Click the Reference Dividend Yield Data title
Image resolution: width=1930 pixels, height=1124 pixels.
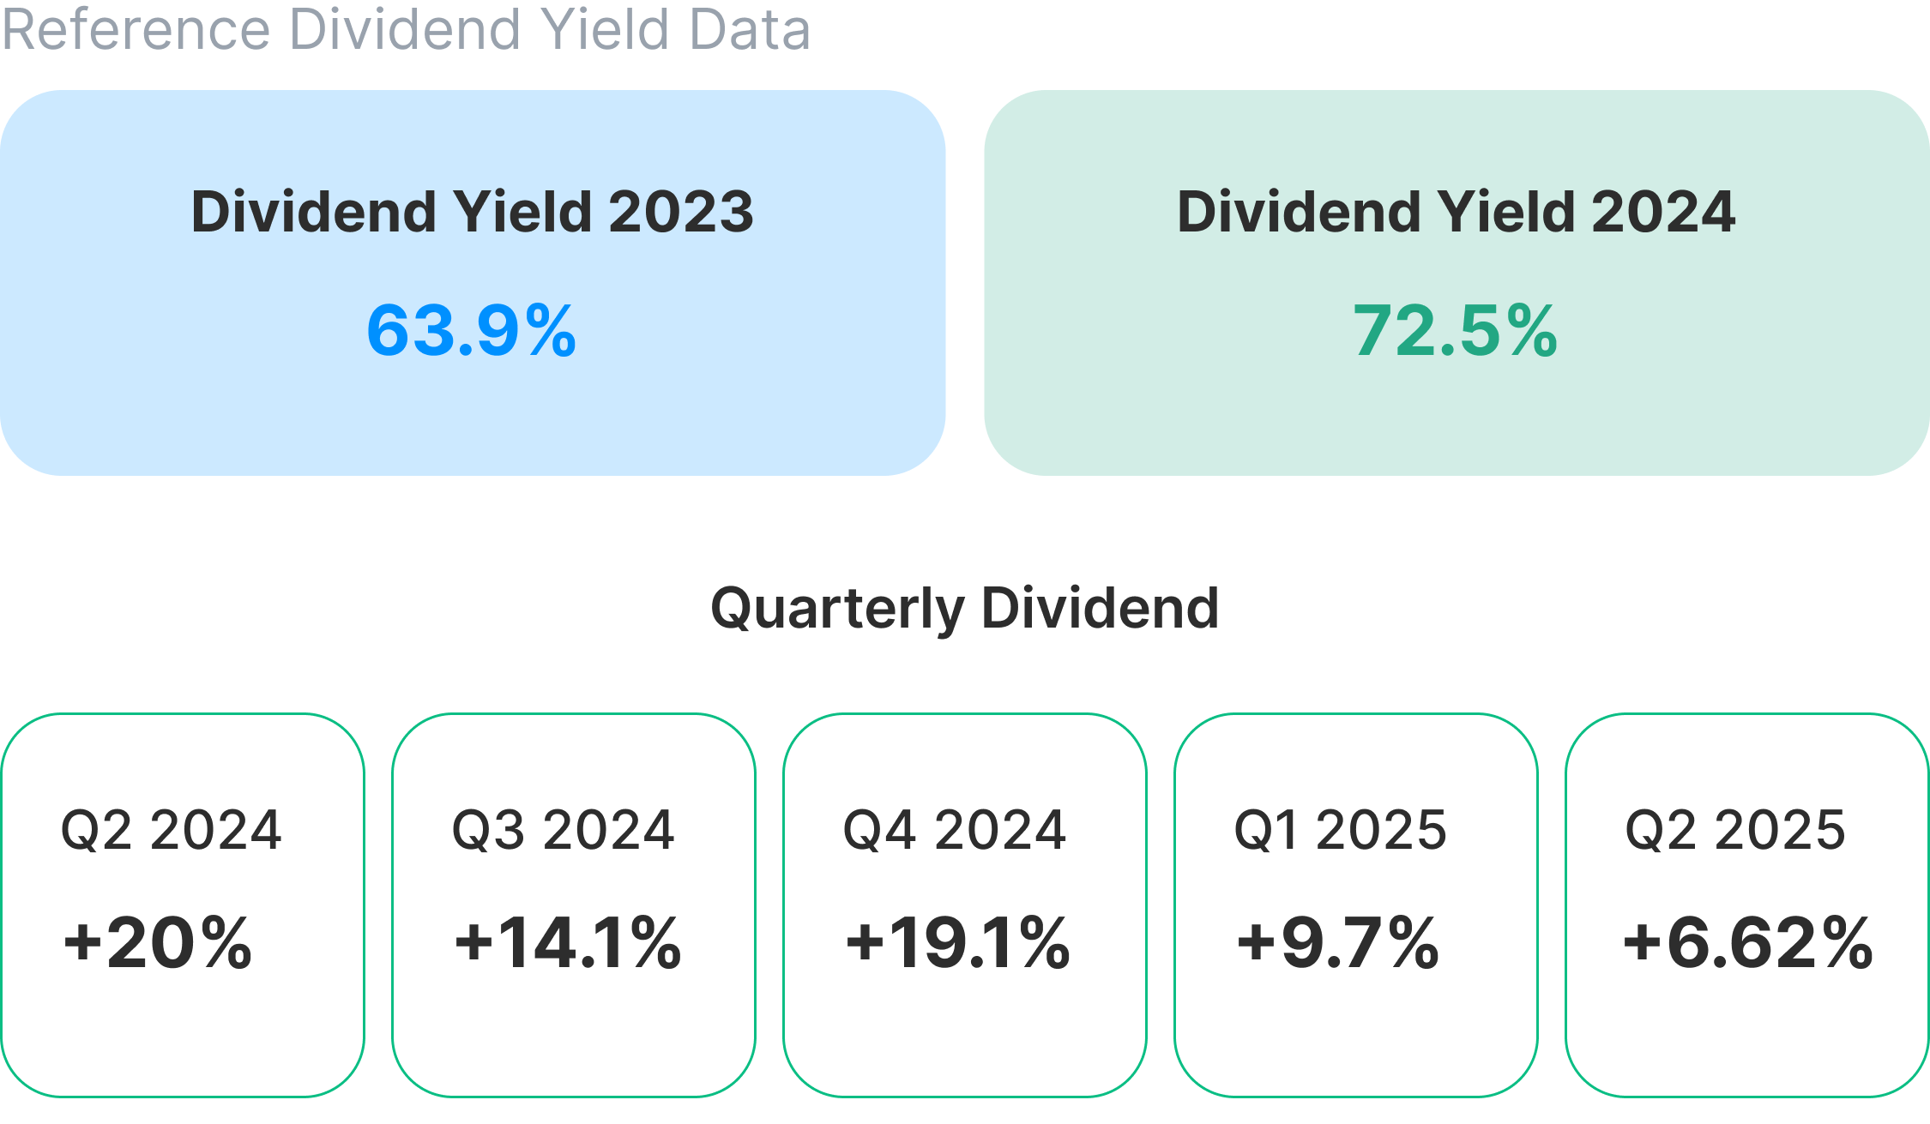(406, 29)
